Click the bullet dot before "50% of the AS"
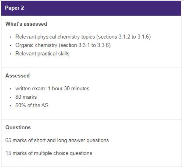Viewport: 184px width, 167px height. click(10, 106)
